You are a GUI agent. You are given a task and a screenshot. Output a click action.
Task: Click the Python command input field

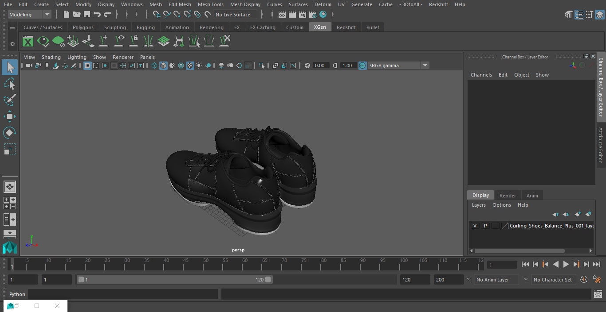click(x=123, y=294)
